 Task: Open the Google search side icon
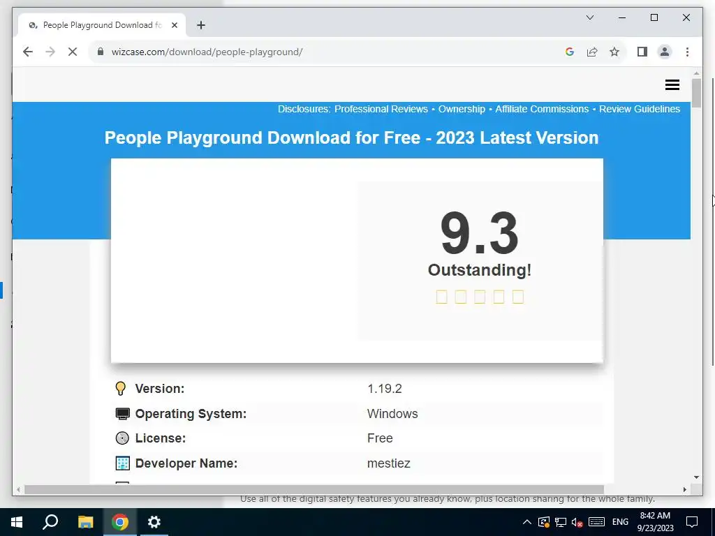(x=569, y=52)
